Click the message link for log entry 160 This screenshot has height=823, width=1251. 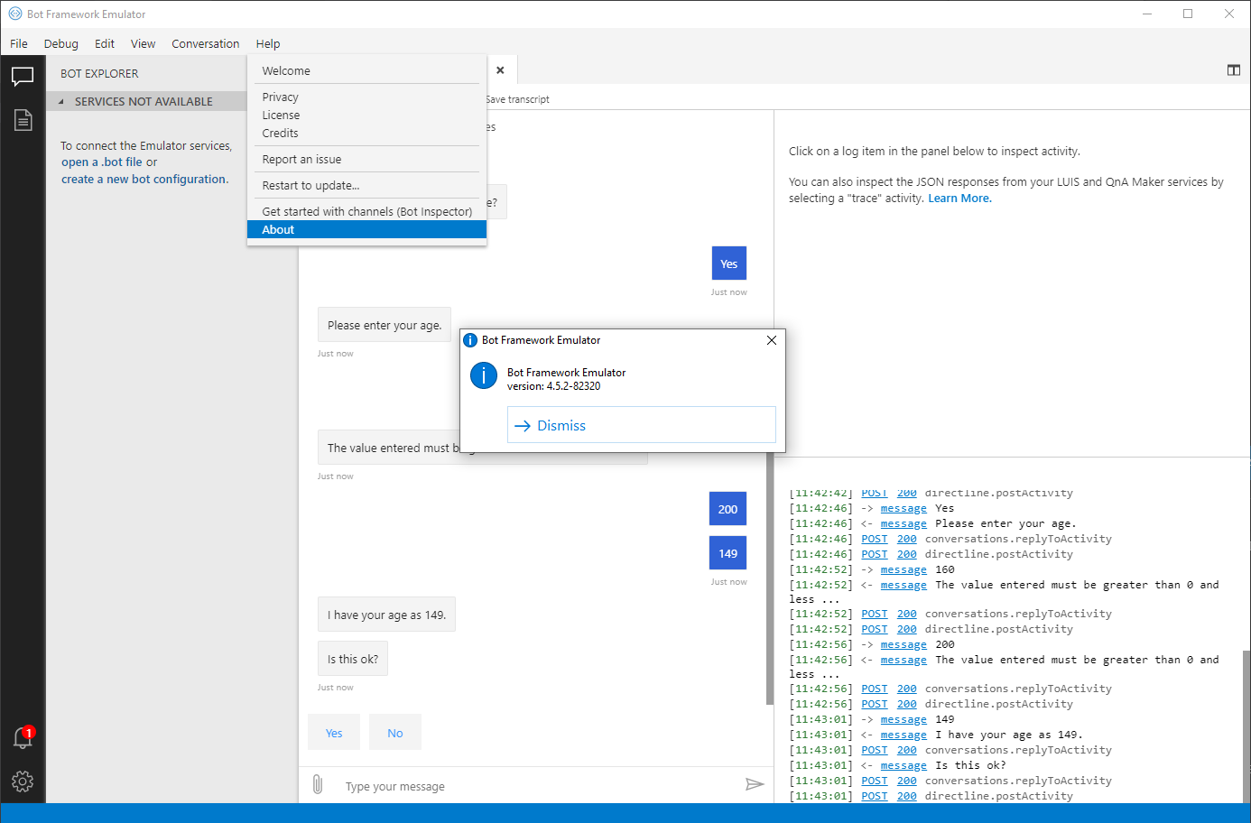point(903,569)
